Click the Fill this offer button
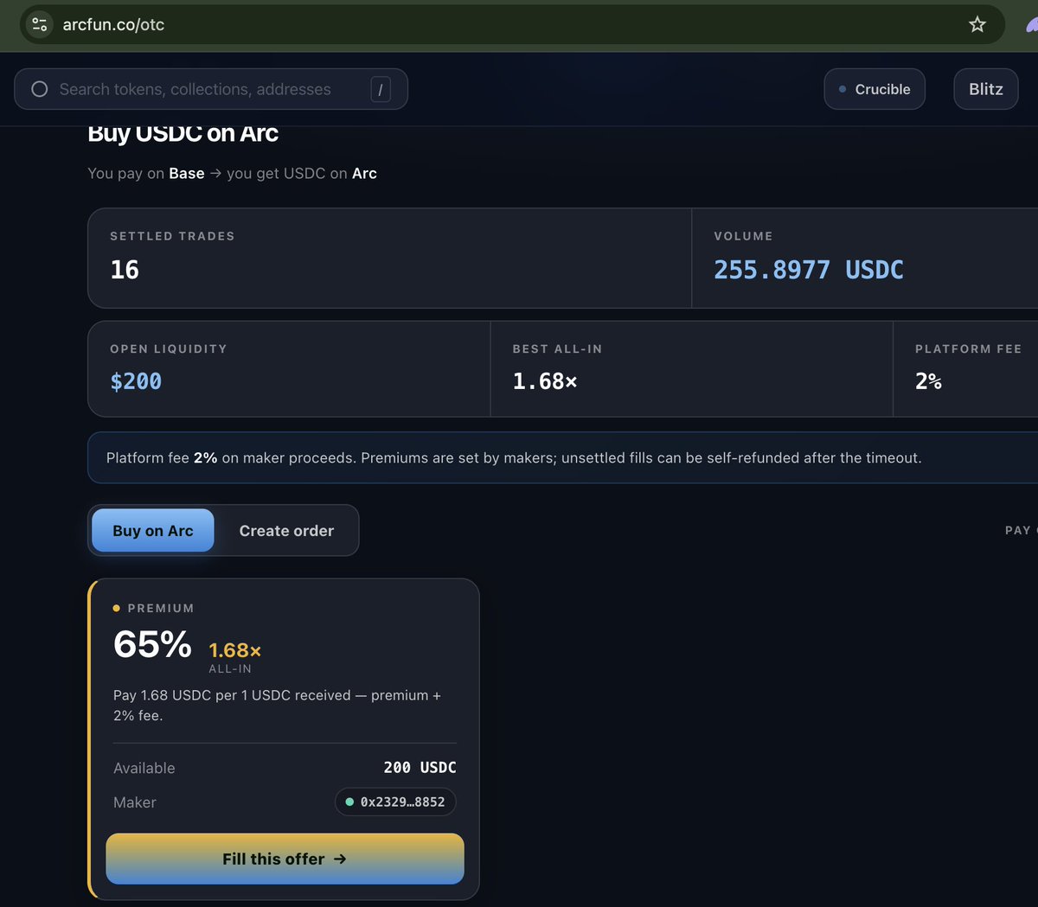The image size is (1038, 907). 285,859
